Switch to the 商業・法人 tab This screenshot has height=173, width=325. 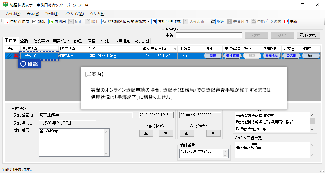(x=61, y=41)
